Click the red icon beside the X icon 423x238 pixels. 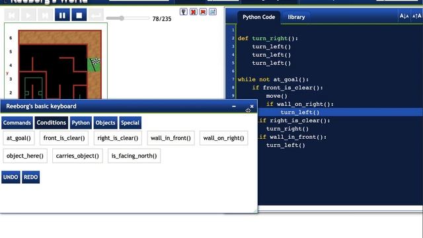pyautogui.click(x=203, y=12)
